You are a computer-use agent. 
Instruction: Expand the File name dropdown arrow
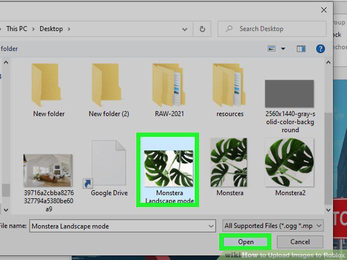[211, 226]
